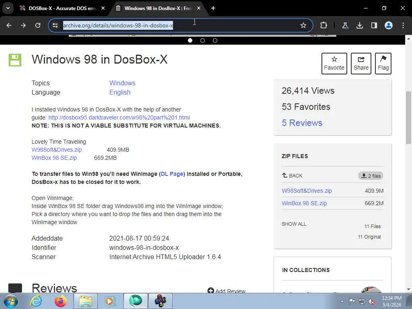Click the browser Forward arrow
The image size is (412, 309).
click(x=23, y=25)
